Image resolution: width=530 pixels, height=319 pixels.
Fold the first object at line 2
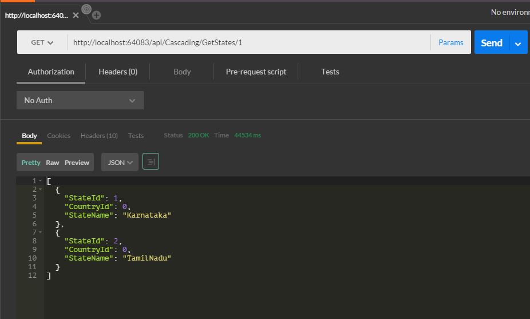coord(40,190)
